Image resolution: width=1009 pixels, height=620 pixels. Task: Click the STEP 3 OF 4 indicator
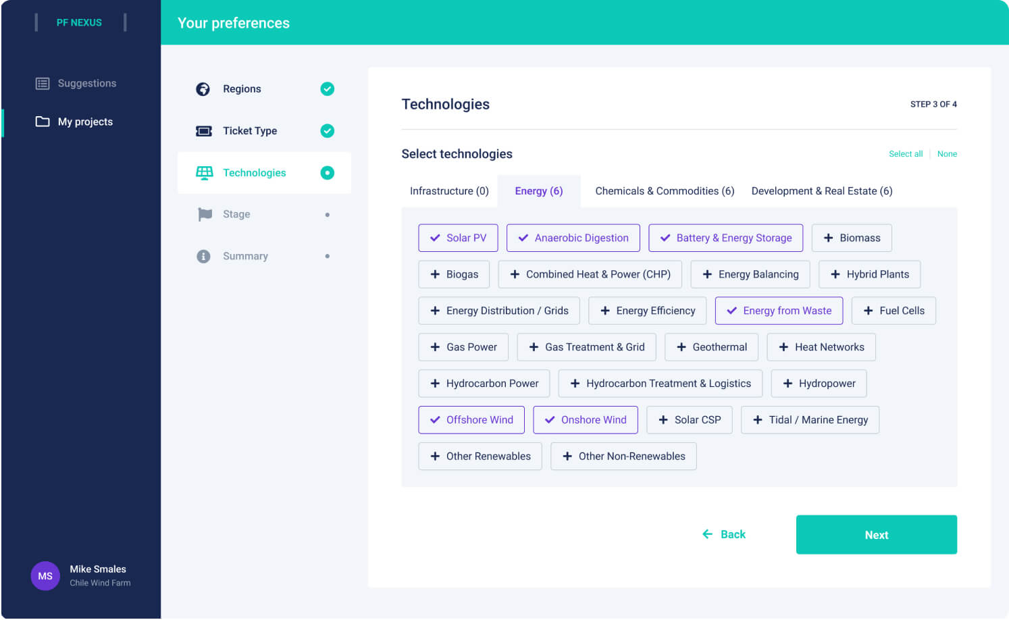click(x=933, y=104)
